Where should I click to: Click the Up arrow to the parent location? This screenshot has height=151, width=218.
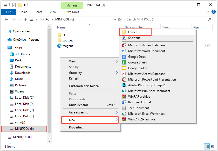(25, 19)
